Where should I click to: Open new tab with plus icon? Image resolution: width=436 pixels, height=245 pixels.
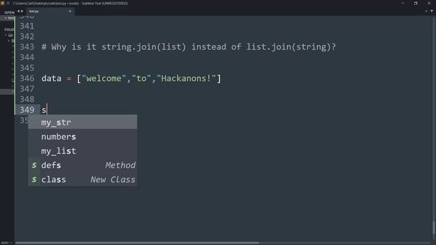426,12
